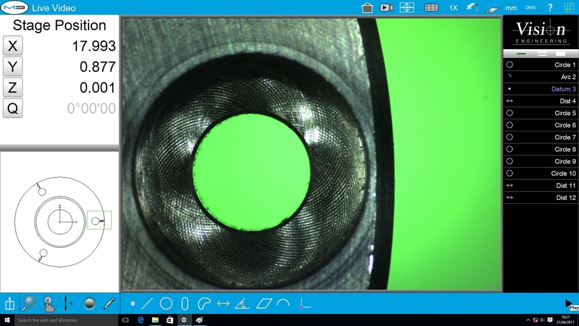
Task: Click the crosshair target icon
Action: pos(407,8)
